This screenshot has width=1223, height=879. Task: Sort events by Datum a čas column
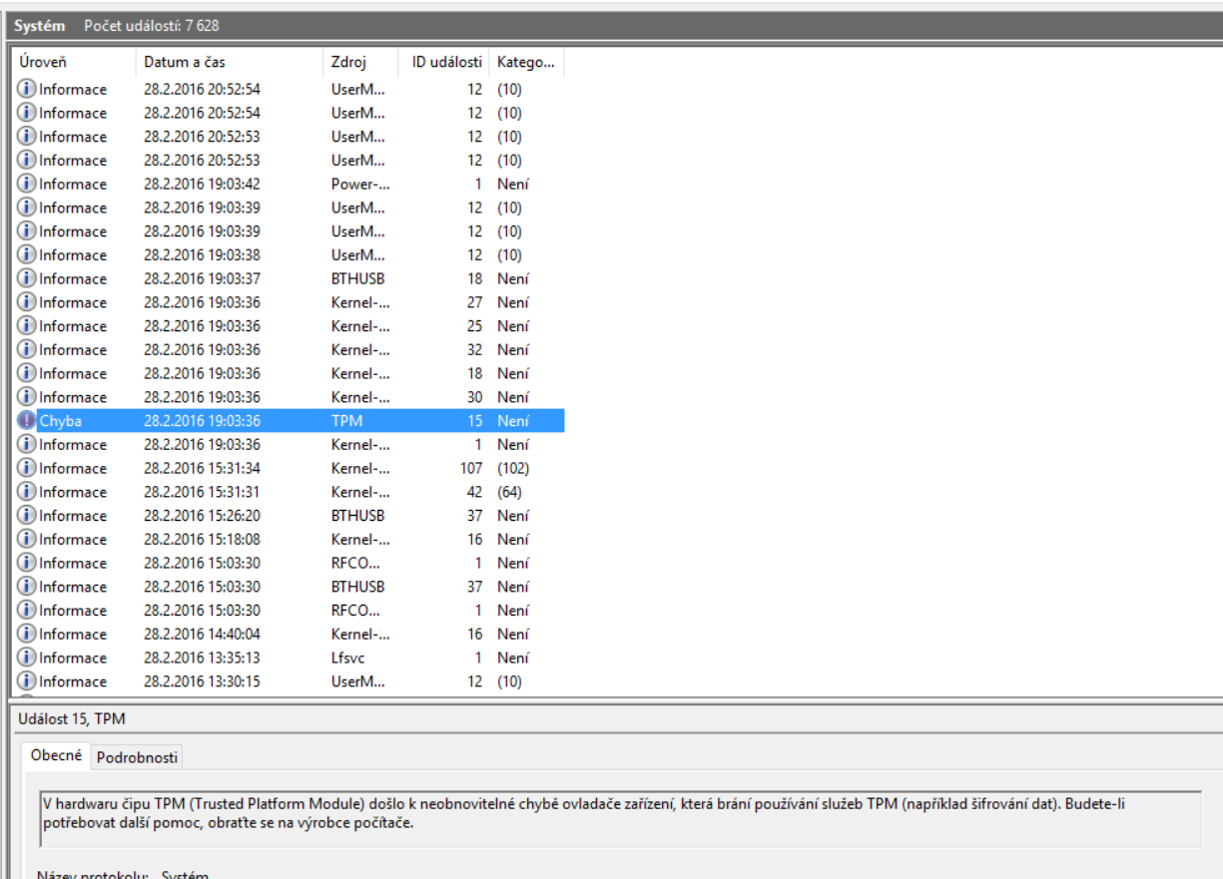point(228,63)
